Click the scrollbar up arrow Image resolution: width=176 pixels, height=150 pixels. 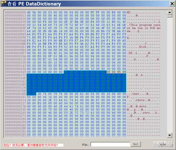(170, 12)
